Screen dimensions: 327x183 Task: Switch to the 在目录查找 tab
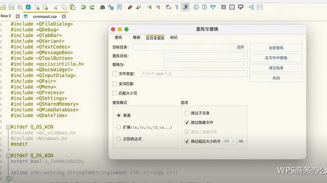point(155,38)
